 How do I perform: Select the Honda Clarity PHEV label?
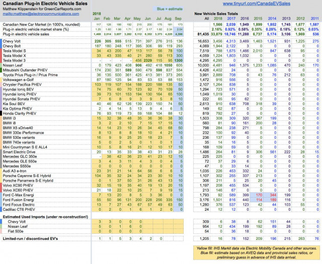(x=19, y=114)
